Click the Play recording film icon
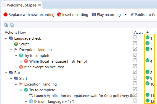 [94, 14]
